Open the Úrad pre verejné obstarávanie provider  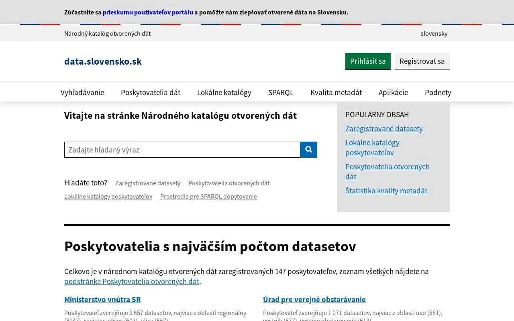point(314,299)
